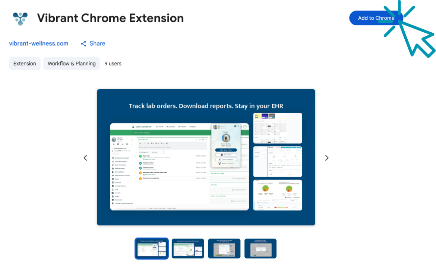Click the Vibrant Chrome Extension title
The width and height of the screenshot is (436, 267).
(110, 18)
